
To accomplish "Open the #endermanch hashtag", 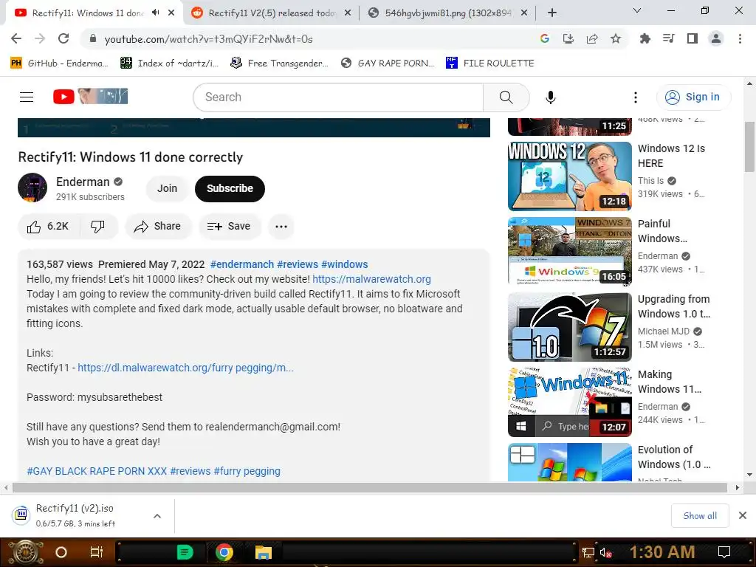I will (x=242, y=264).
